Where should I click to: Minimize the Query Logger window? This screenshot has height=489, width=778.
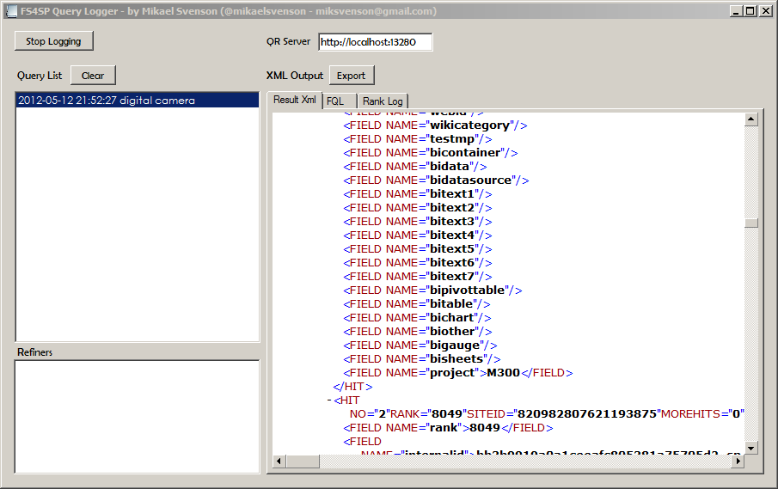[x=737, y=11]
